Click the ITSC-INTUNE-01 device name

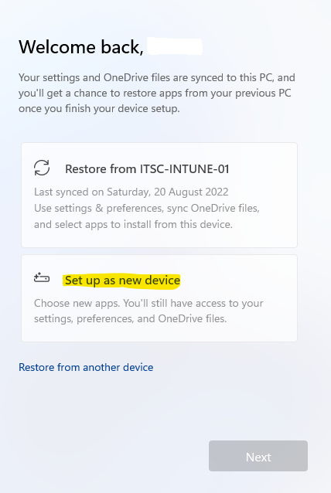pos(184,169)
